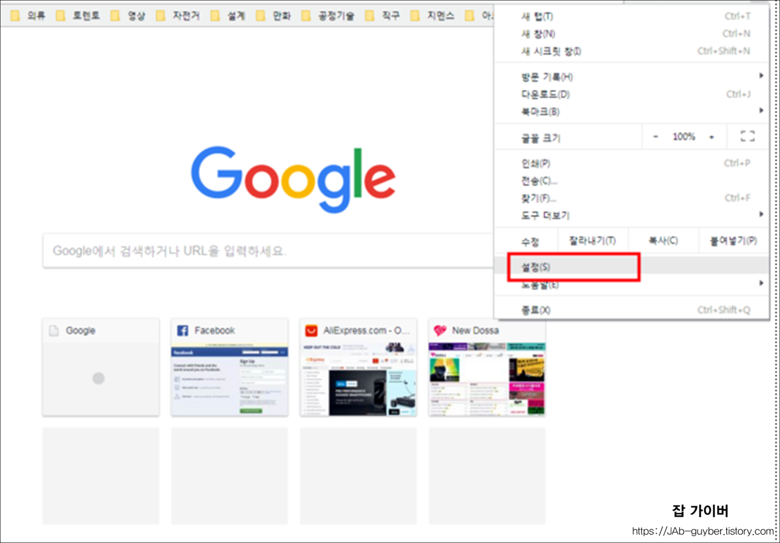
Task: Click the 잘라내기(T) cut button
Action: (592, 241)
